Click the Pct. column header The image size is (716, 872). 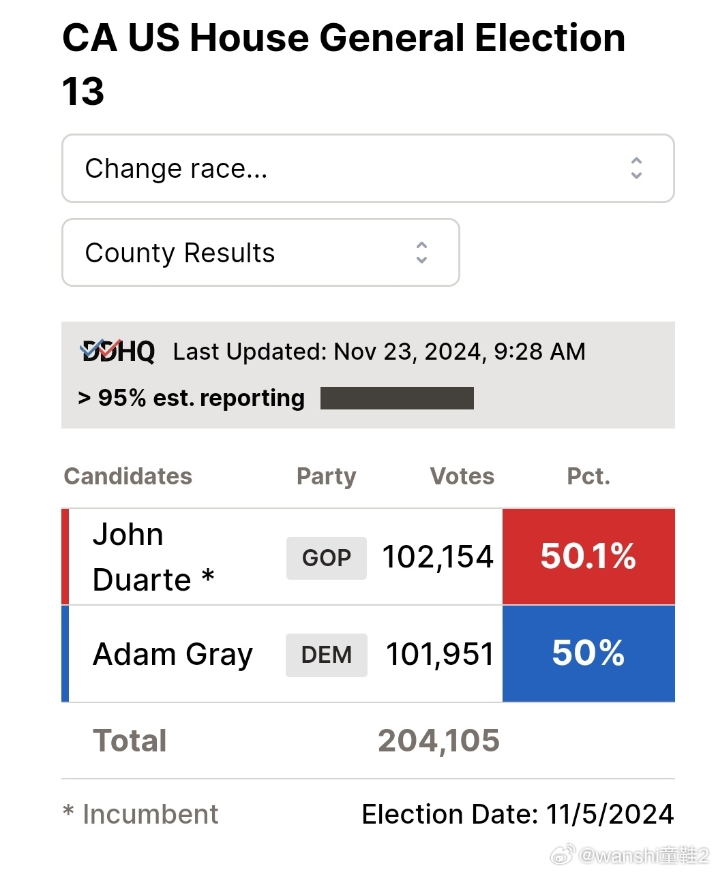588,476
